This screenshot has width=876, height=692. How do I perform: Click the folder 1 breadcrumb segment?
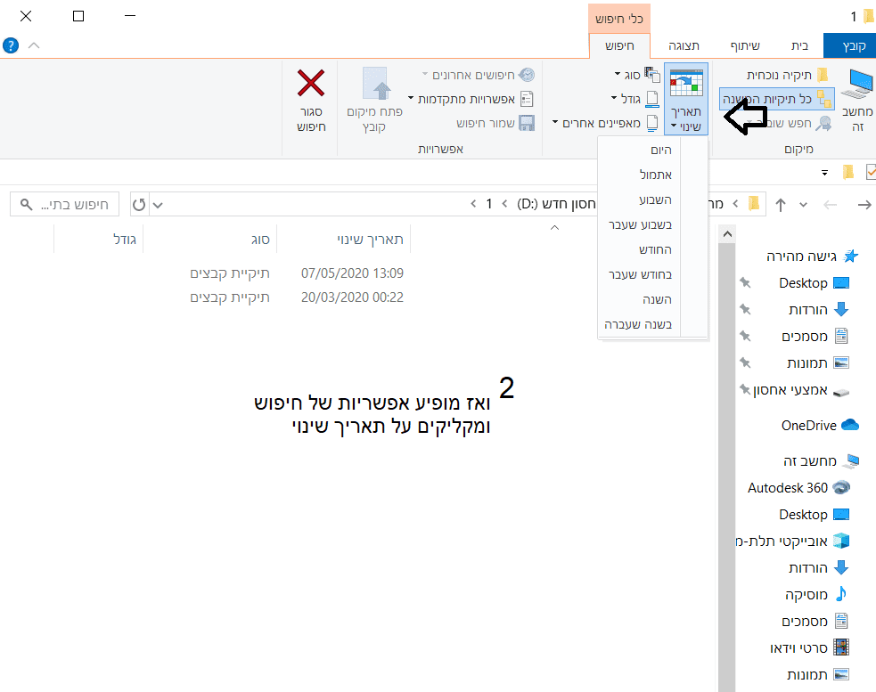coord(489,205)
